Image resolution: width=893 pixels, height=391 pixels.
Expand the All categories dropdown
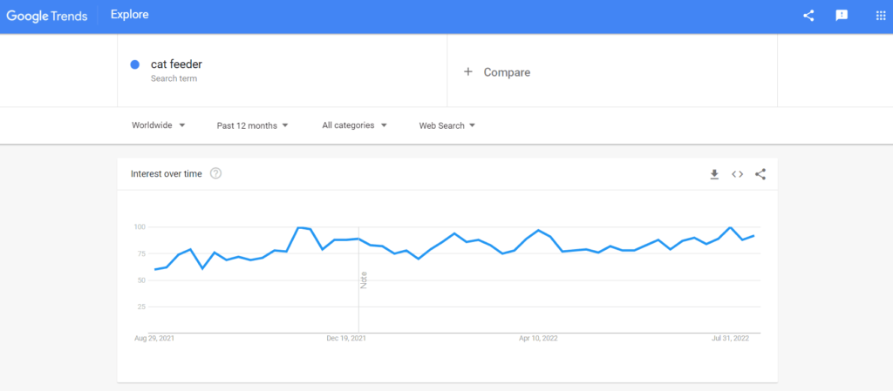click(x=354, y=125)
